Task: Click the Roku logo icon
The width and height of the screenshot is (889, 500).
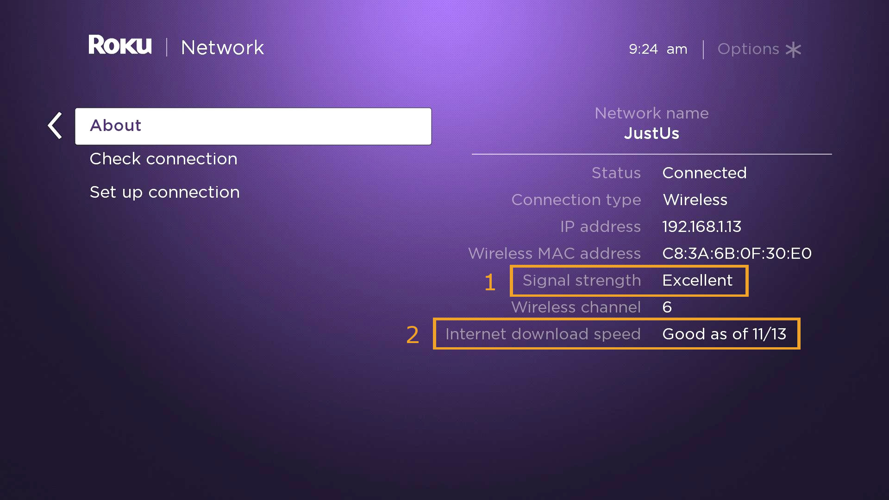Action: tap(117, 48)
